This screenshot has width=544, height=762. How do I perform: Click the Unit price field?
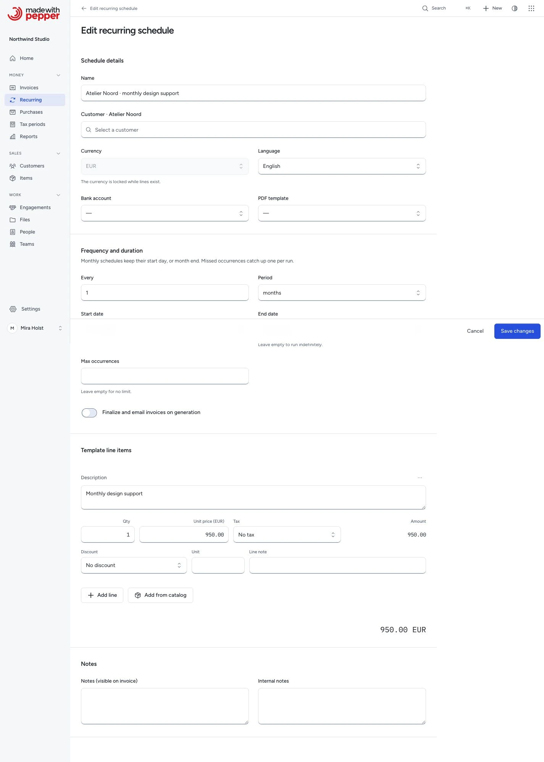pos(184,535)
